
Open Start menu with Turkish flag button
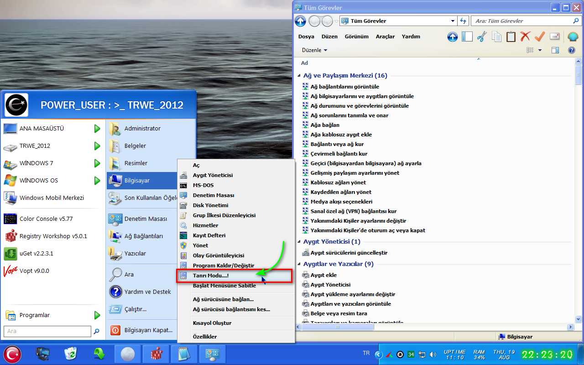pos(12,354)
